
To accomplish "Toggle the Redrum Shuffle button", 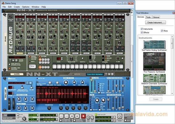I will pyautogui.click(x=82, y=58).
